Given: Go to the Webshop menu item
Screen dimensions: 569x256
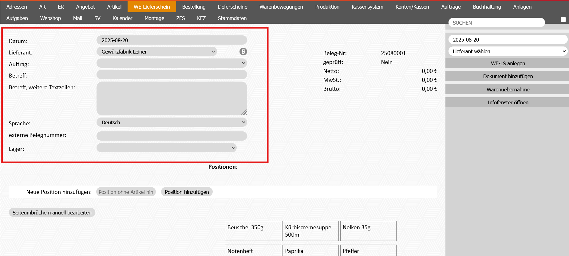Looking at the screenshot, I should click(50, 18).
